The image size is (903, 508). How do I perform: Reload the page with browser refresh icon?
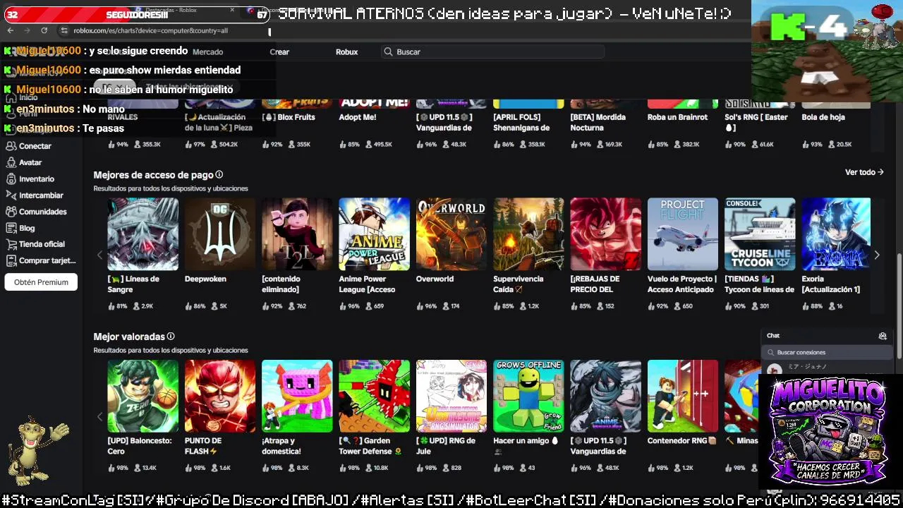click(44, 30)
